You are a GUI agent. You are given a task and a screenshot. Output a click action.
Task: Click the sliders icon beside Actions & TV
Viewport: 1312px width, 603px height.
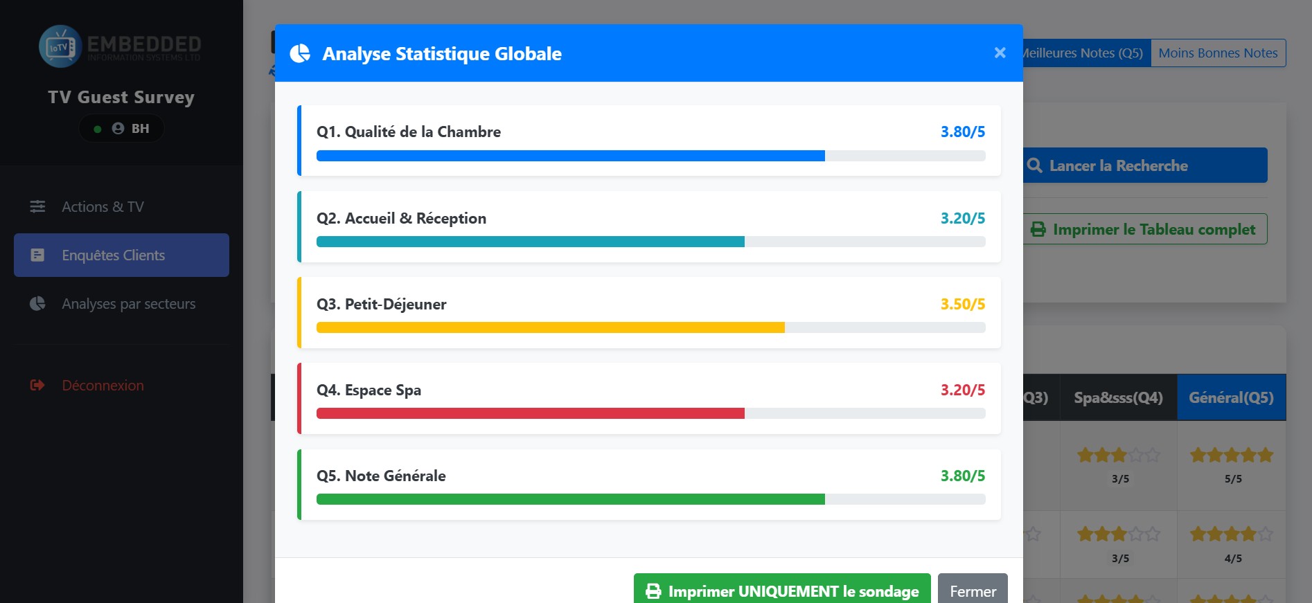click(x=37, y=206)
